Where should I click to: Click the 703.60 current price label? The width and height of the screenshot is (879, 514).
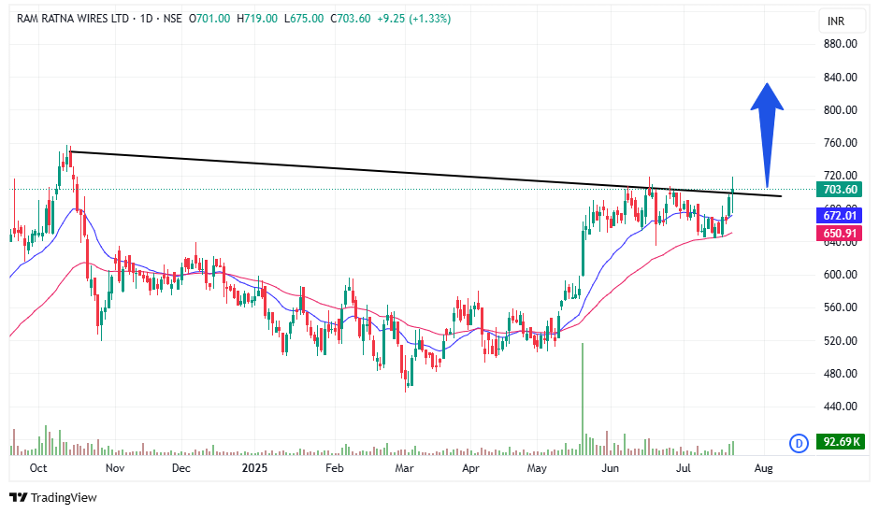(x=839, y=190)
